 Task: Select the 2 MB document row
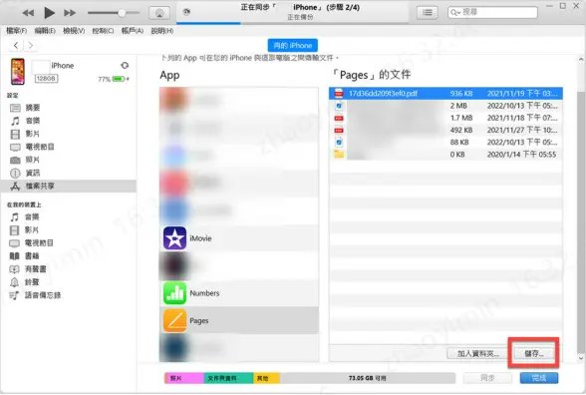coord(445,106)
